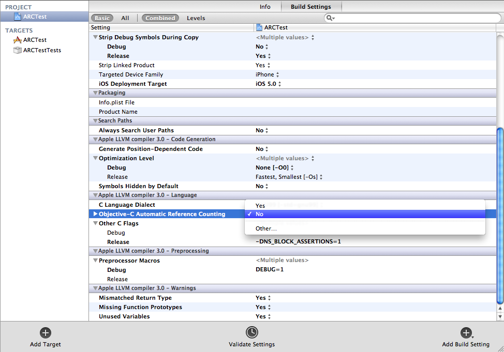The width and height of the screenshot is (504, 352).
Task: Click the -DNS_BLOCK_ASSERTIONS=1 value
Action: [x=298, y=241]
